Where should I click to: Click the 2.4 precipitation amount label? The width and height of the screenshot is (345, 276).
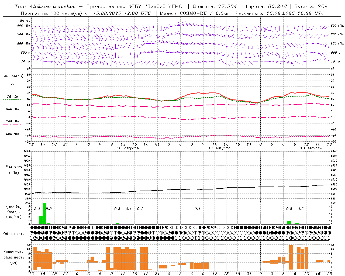click(x=37, y=209)
